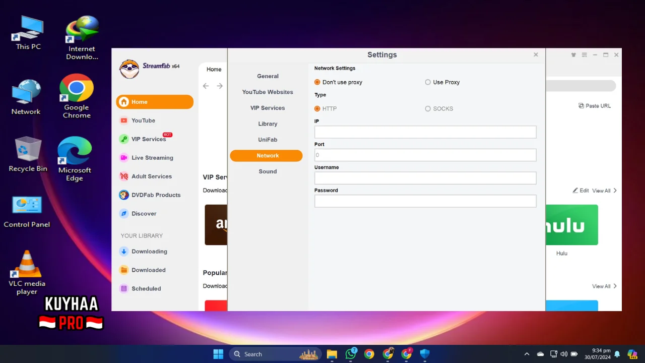Click the YouTube icon in sidebar
Screen dimensions: 645x363
point(123,120)
